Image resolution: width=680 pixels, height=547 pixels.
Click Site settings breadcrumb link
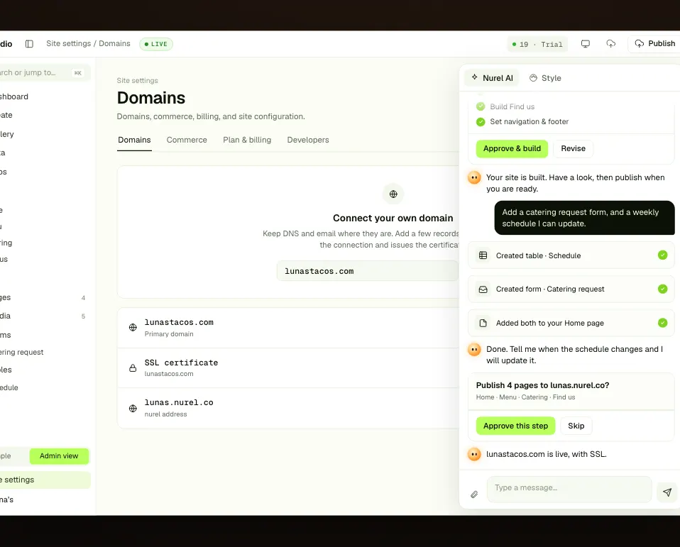[69, 43]
